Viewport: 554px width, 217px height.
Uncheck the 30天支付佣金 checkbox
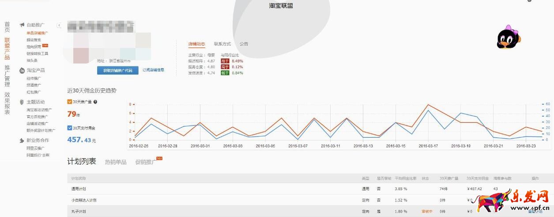point(70,128)
